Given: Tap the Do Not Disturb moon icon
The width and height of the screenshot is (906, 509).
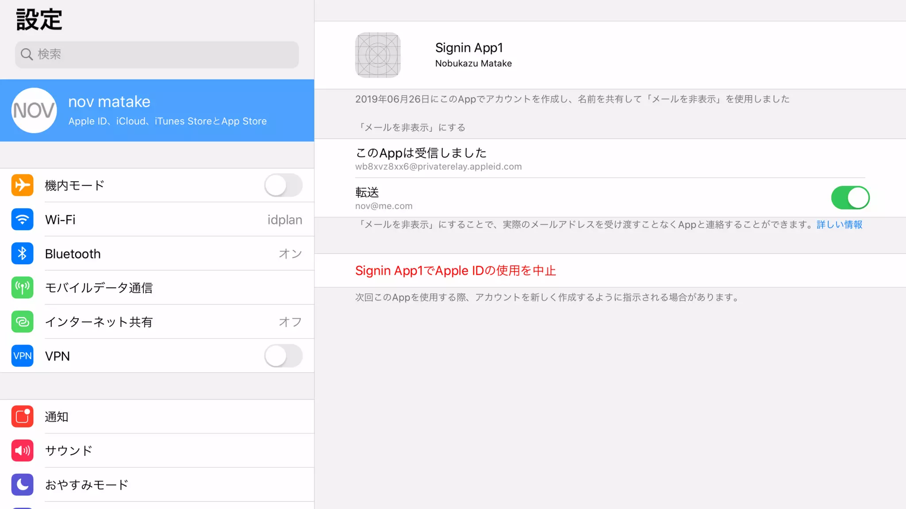Looking at the screenshot, I should 22,484.
